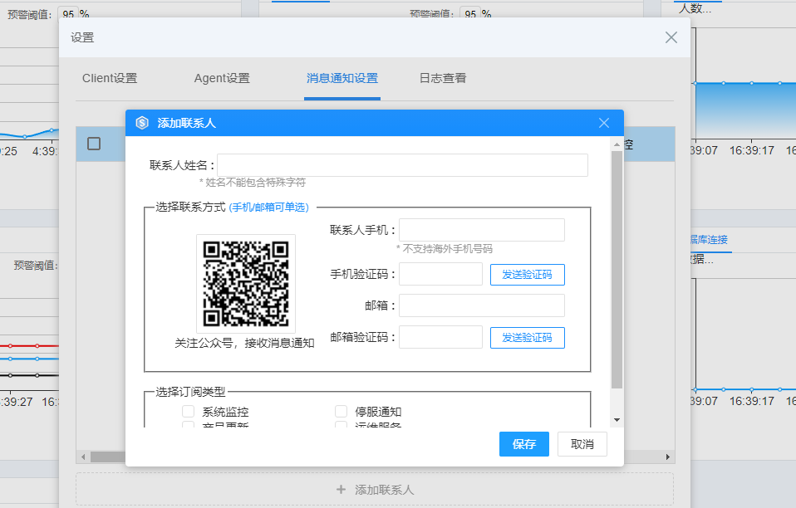
Task: Click 保存 to save the contact
Action: pyautogui.click(x=524, y=444)
